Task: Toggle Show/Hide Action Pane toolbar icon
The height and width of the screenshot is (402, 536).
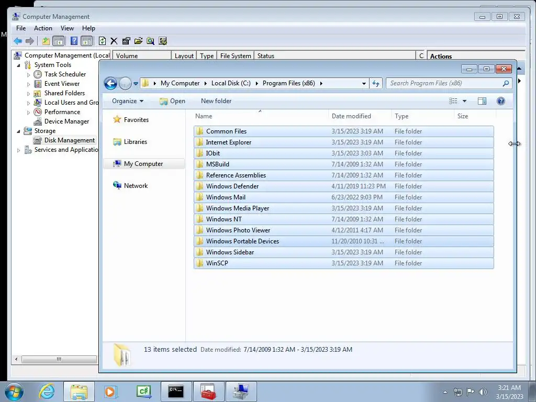Action: [87, 41]
